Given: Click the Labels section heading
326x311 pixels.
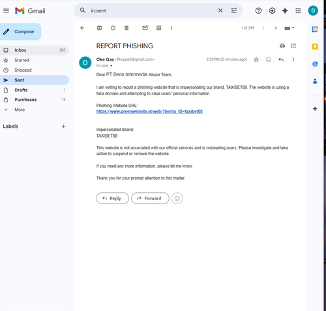Looking at the screenshot, I should click(10, 126).
